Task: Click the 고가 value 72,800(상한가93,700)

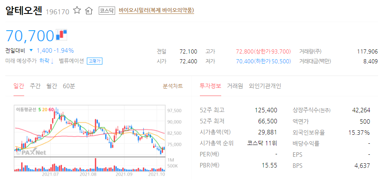Action: [x=263, y=51]
